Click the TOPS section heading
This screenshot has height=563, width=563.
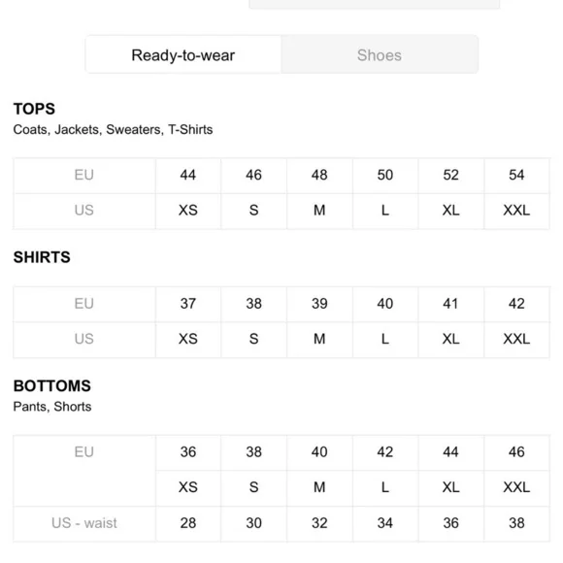34,109
